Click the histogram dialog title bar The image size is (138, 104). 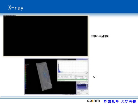coord(67,60)
